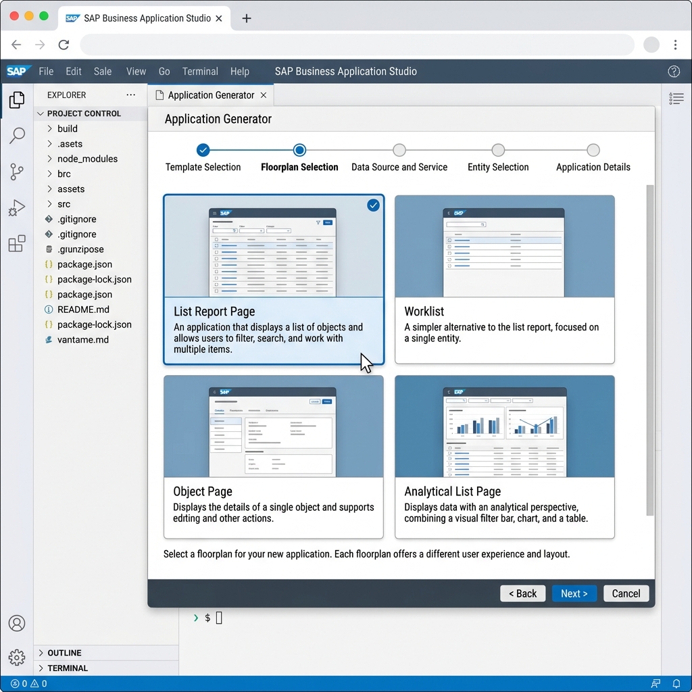Viewport: 692px width, 692px height.
Task: Open a new browser tab
Action: click(247, 18)
